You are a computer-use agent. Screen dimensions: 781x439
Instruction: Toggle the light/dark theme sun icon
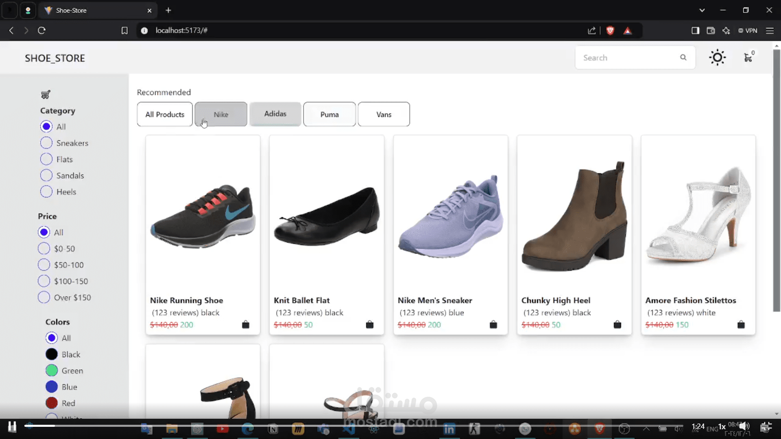point(717,57)
